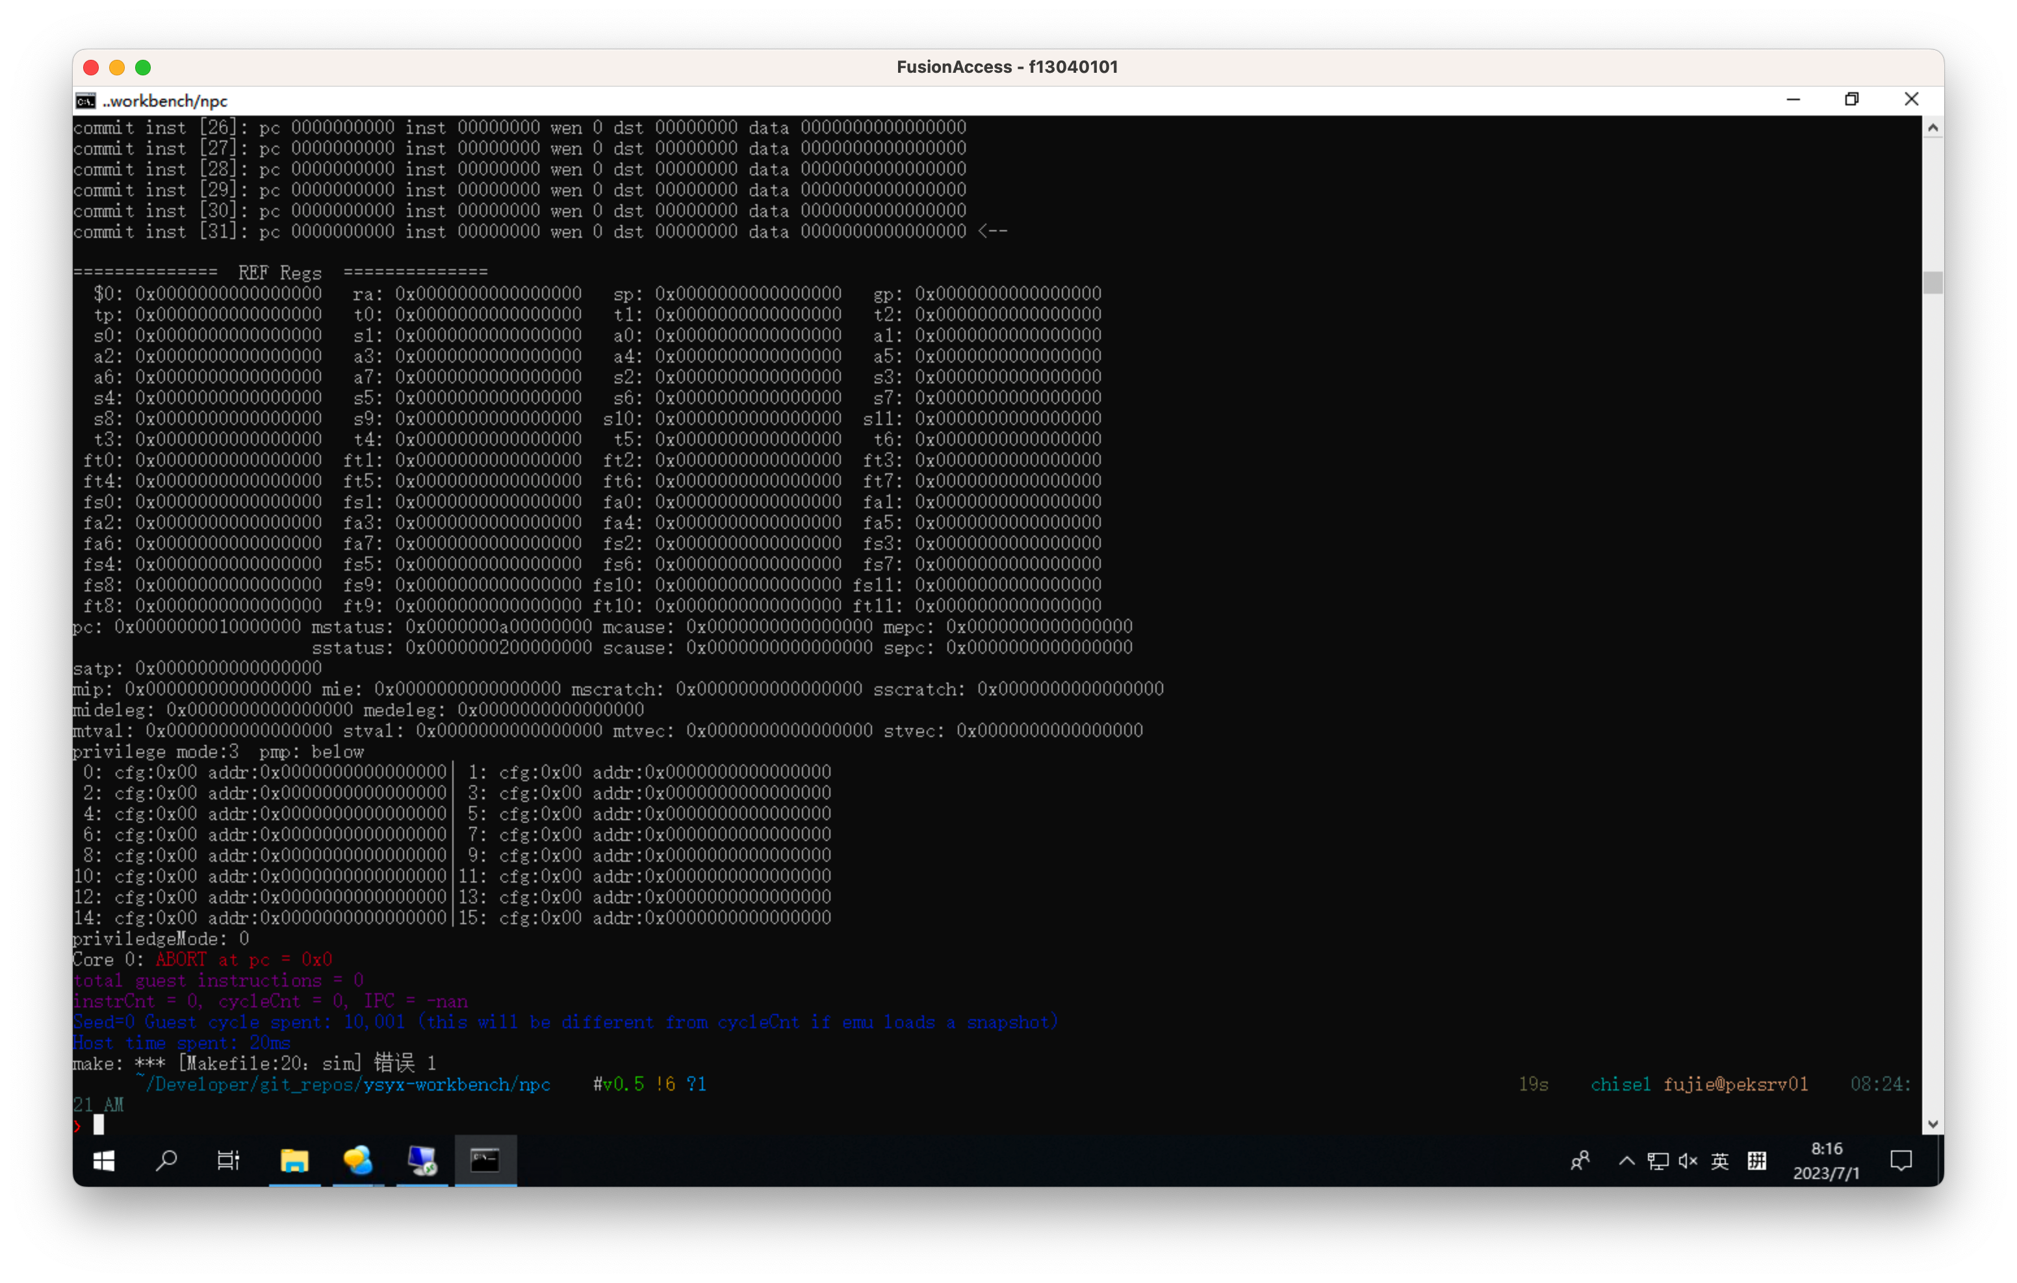Click the 'Seed=0 Guest cycle spent' line
The height and width of the screenshot is (1283, 2017).
[566, 1022]
